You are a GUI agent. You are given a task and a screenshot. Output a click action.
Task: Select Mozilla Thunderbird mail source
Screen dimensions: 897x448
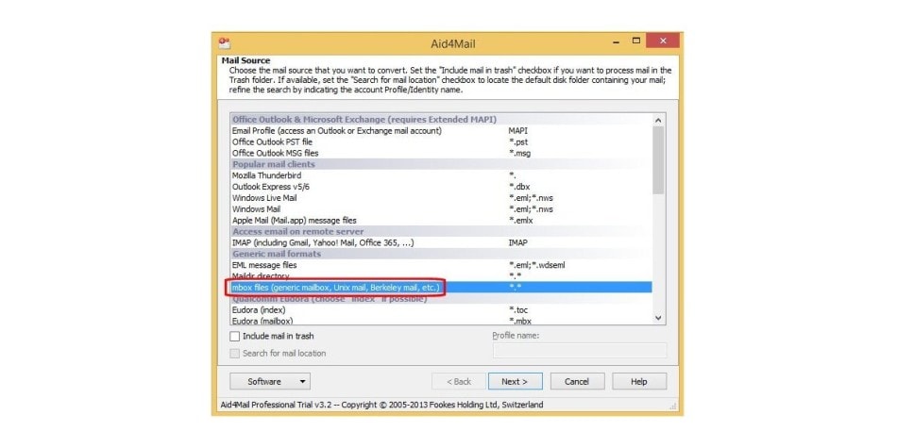pos(269,175)
